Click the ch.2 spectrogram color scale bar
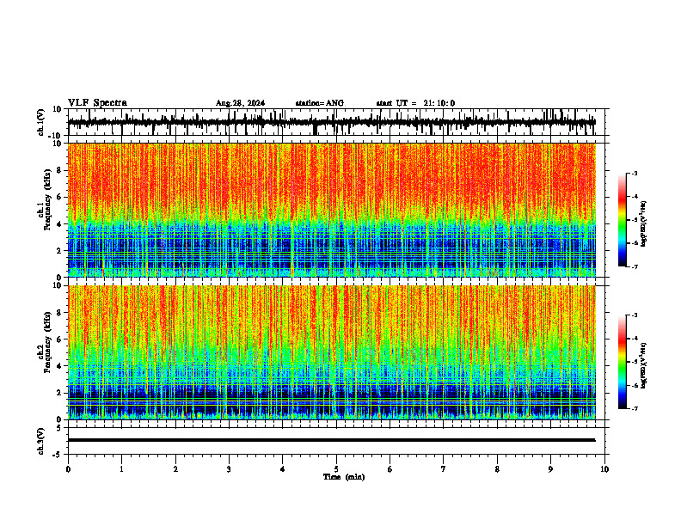The height and width of the screenshot is (526, 681). tap(622, 362)
